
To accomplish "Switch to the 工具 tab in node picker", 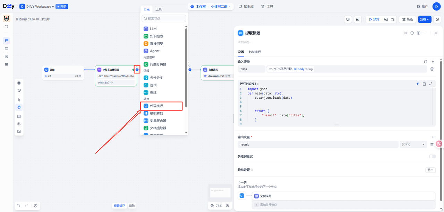I will click(x=158, y=9).
